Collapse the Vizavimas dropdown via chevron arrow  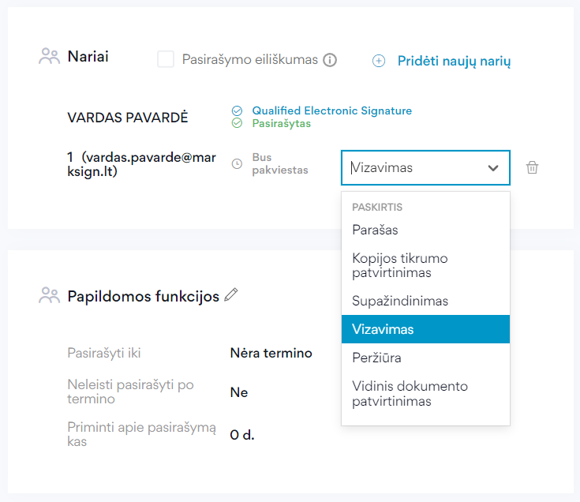(x=492, y=168)
